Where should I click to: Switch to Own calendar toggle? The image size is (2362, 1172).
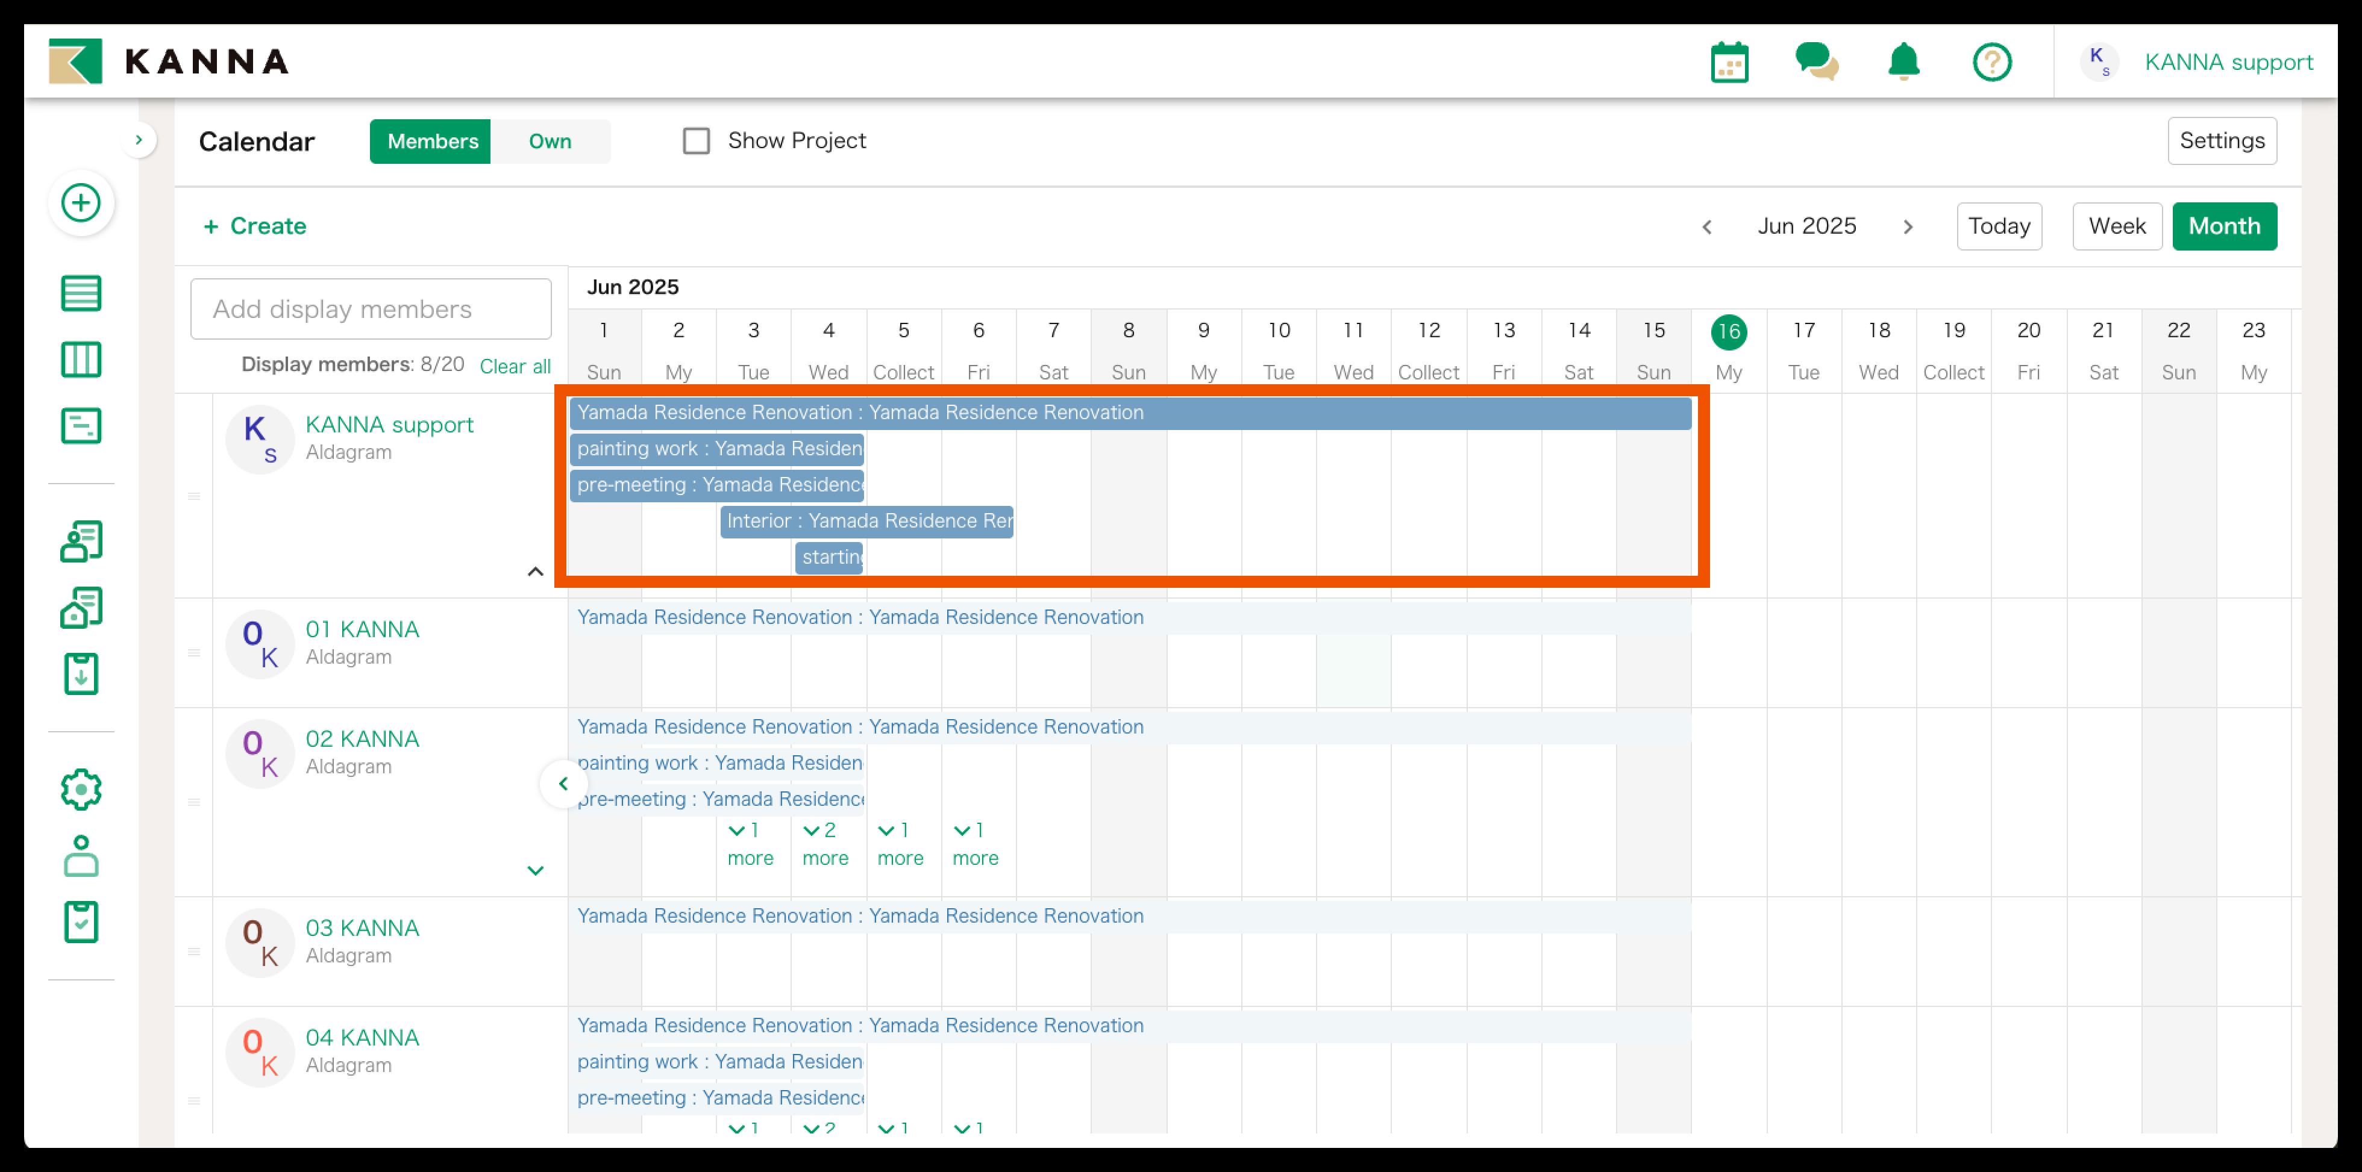(x=550, y=141)
